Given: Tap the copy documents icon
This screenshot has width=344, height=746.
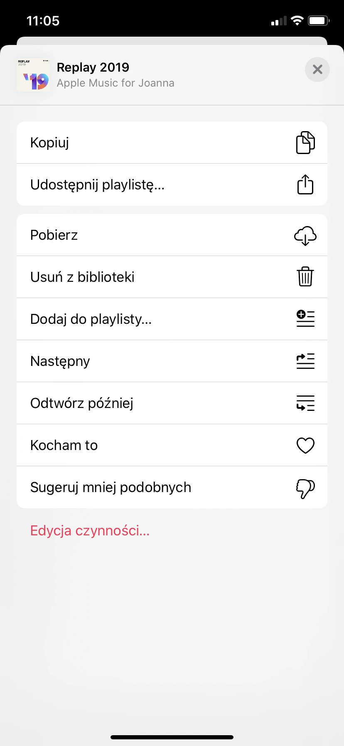Looking at the screenshot, I should pos(305,142).
